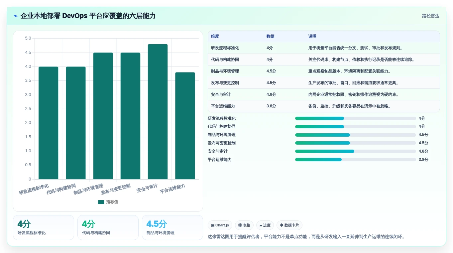The width and height of the screenshot is (453, 253).
Task: Click the 4.8分 value beside progress bar
Action: coord(423,151)
